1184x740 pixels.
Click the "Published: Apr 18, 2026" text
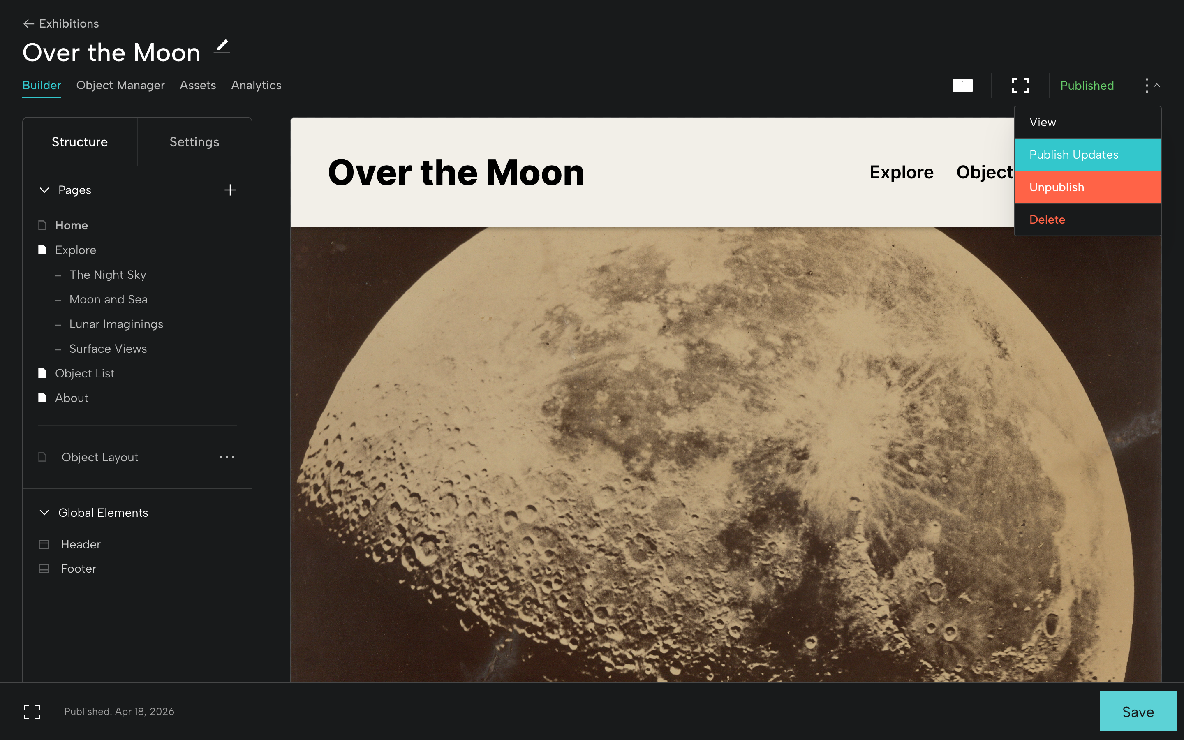pyautogui.click(x=119, y=712)
